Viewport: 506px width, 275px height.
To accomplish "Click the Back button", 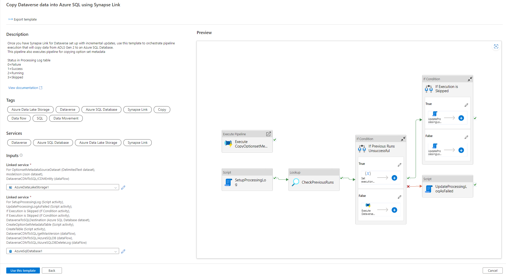I will [x=52, y=270].
